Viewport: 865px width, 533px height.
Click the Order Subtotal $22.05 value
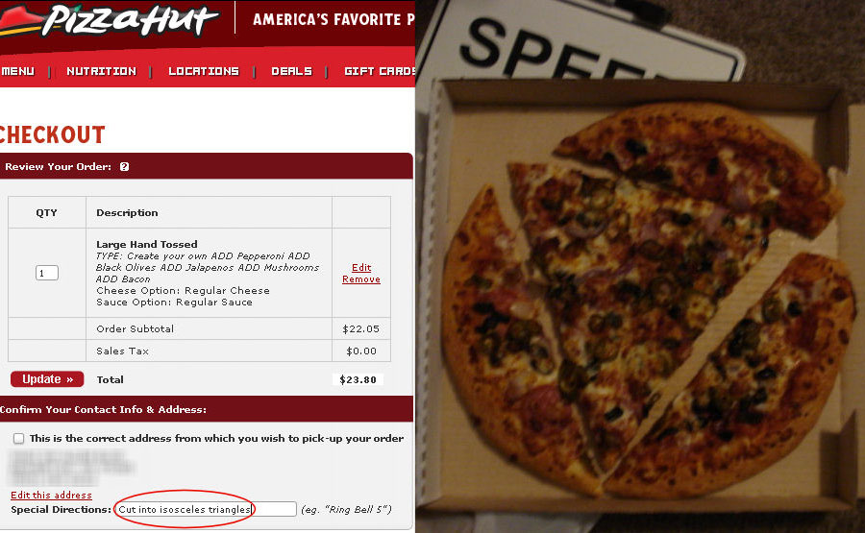(x=360, y=329)
